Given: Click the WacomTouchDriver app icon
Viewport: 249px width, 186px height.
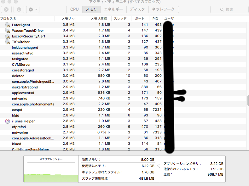Looking at the screenshot, I should coord(8,31).
